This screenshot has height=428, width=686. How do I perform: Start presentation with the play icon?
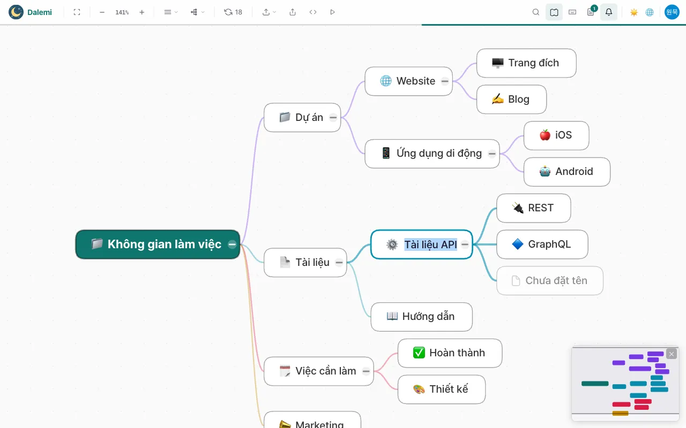pos(332,12)
